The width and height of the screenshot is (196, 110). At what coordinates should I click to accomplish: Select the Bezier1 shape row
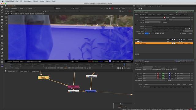[164, 43]
